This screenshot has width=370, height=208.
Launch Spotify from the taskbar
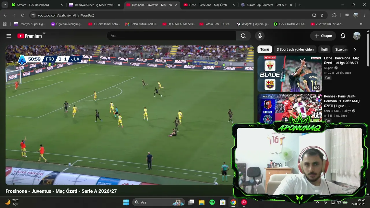coord(212,202)
